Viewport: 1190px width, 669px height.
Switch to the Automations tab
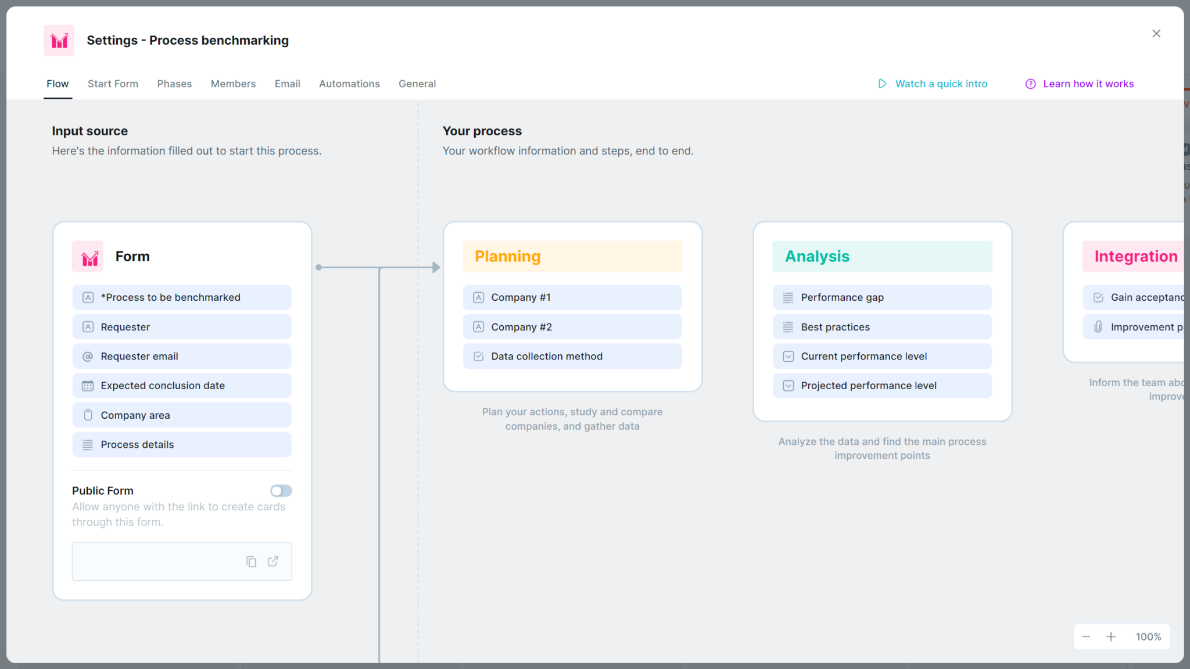click(x=349, y=84)
